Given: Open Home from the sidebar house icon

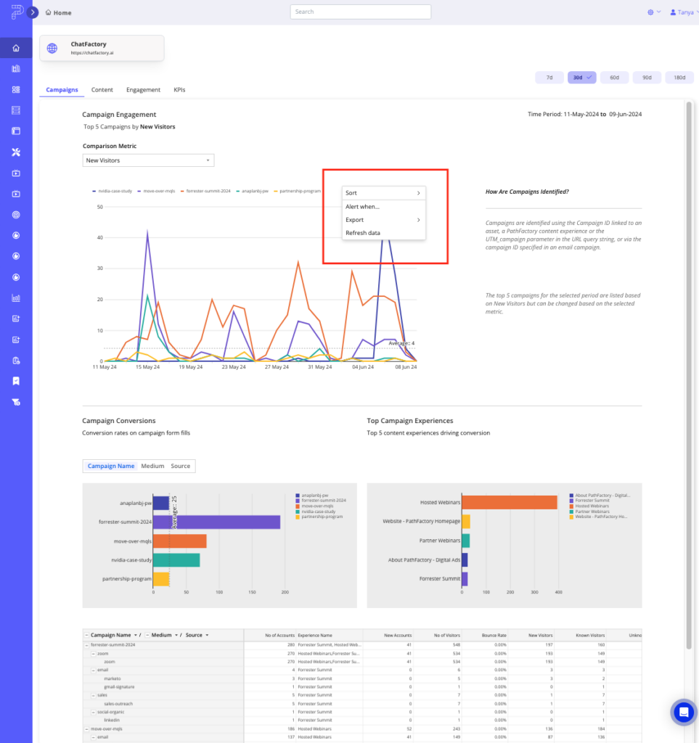Looking at the screenshot, I should 16,48.
